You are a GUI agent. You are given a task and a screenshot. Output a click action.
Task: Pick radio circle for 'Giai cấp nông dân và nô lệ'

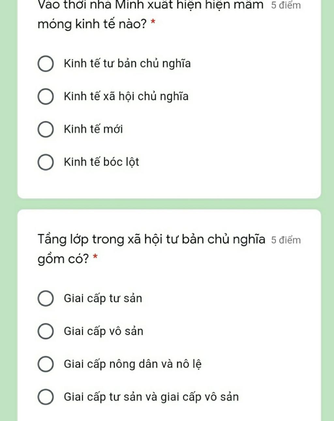pos(46,364)
